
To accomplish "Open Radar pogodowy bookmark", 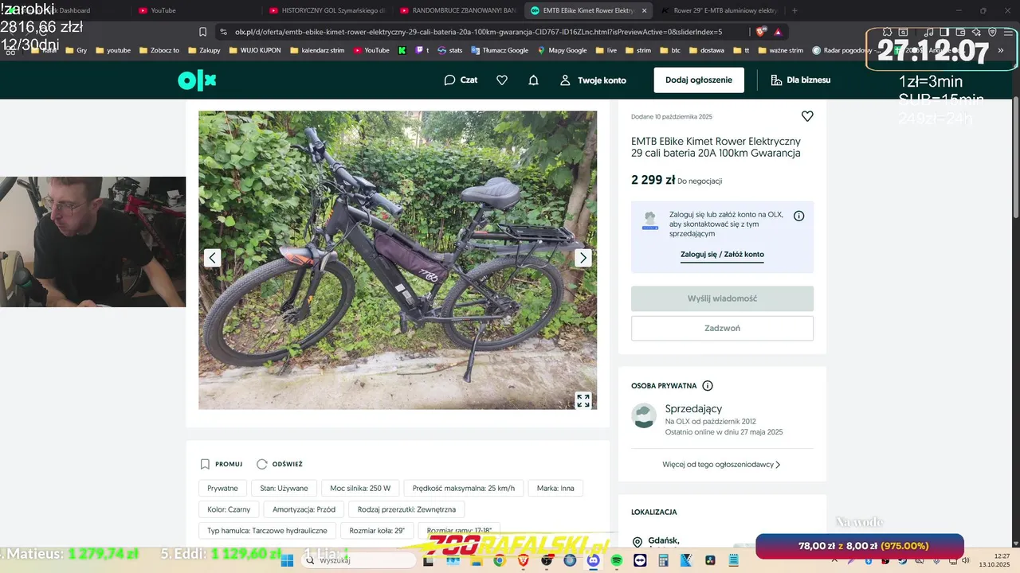I will pyautogui.click(x=847, y=50).
